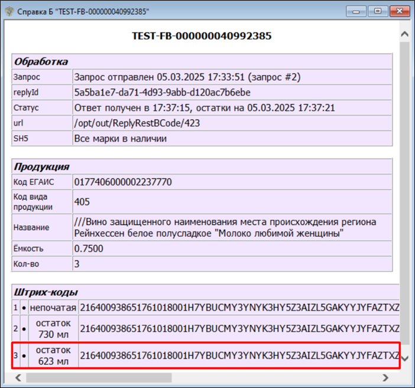Click the bullet marker in barcode row 1
The width and height of the screenshot is (415, 388).
[24, 308]
